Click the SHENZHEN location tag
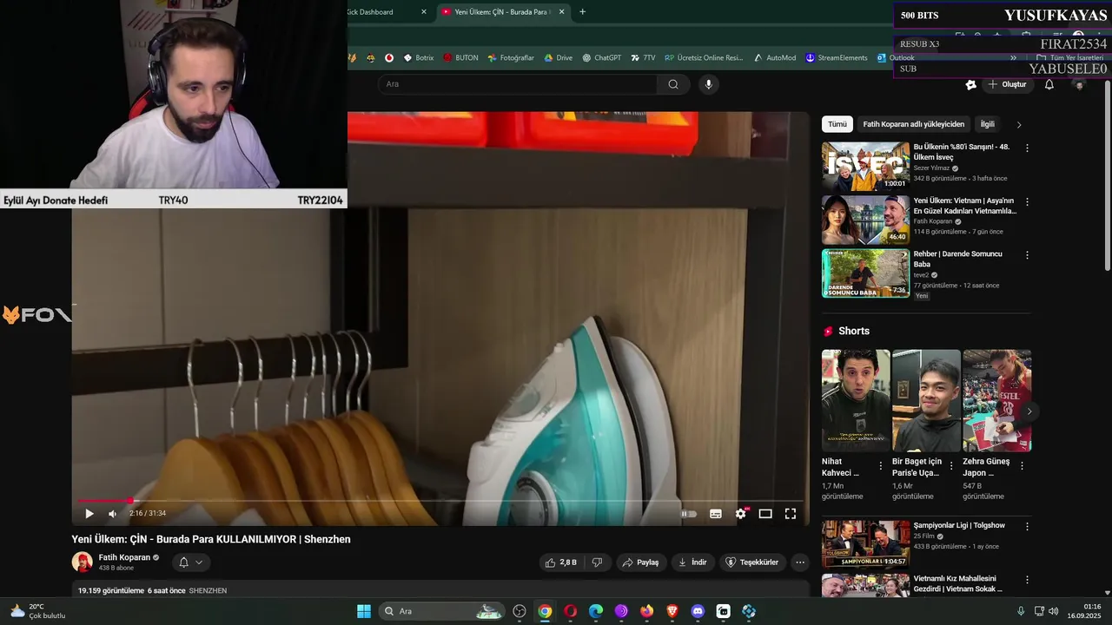Viewport: 1112px width, 625px height. 208,591
